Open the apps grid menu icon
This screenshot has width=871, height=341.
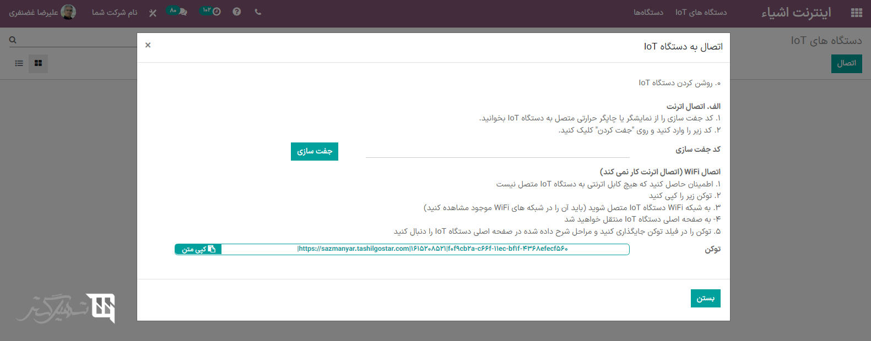click(856, 13)
